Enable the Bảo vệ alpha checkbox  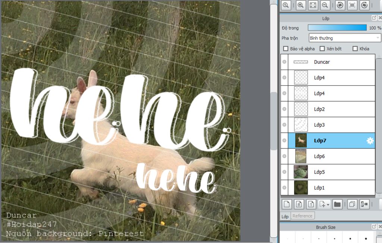(x=286, y=49)
